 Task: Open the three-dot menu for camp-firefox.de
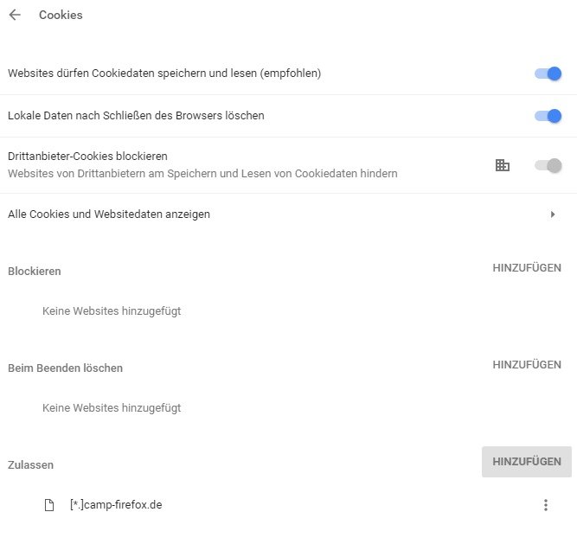pos(545,505)
